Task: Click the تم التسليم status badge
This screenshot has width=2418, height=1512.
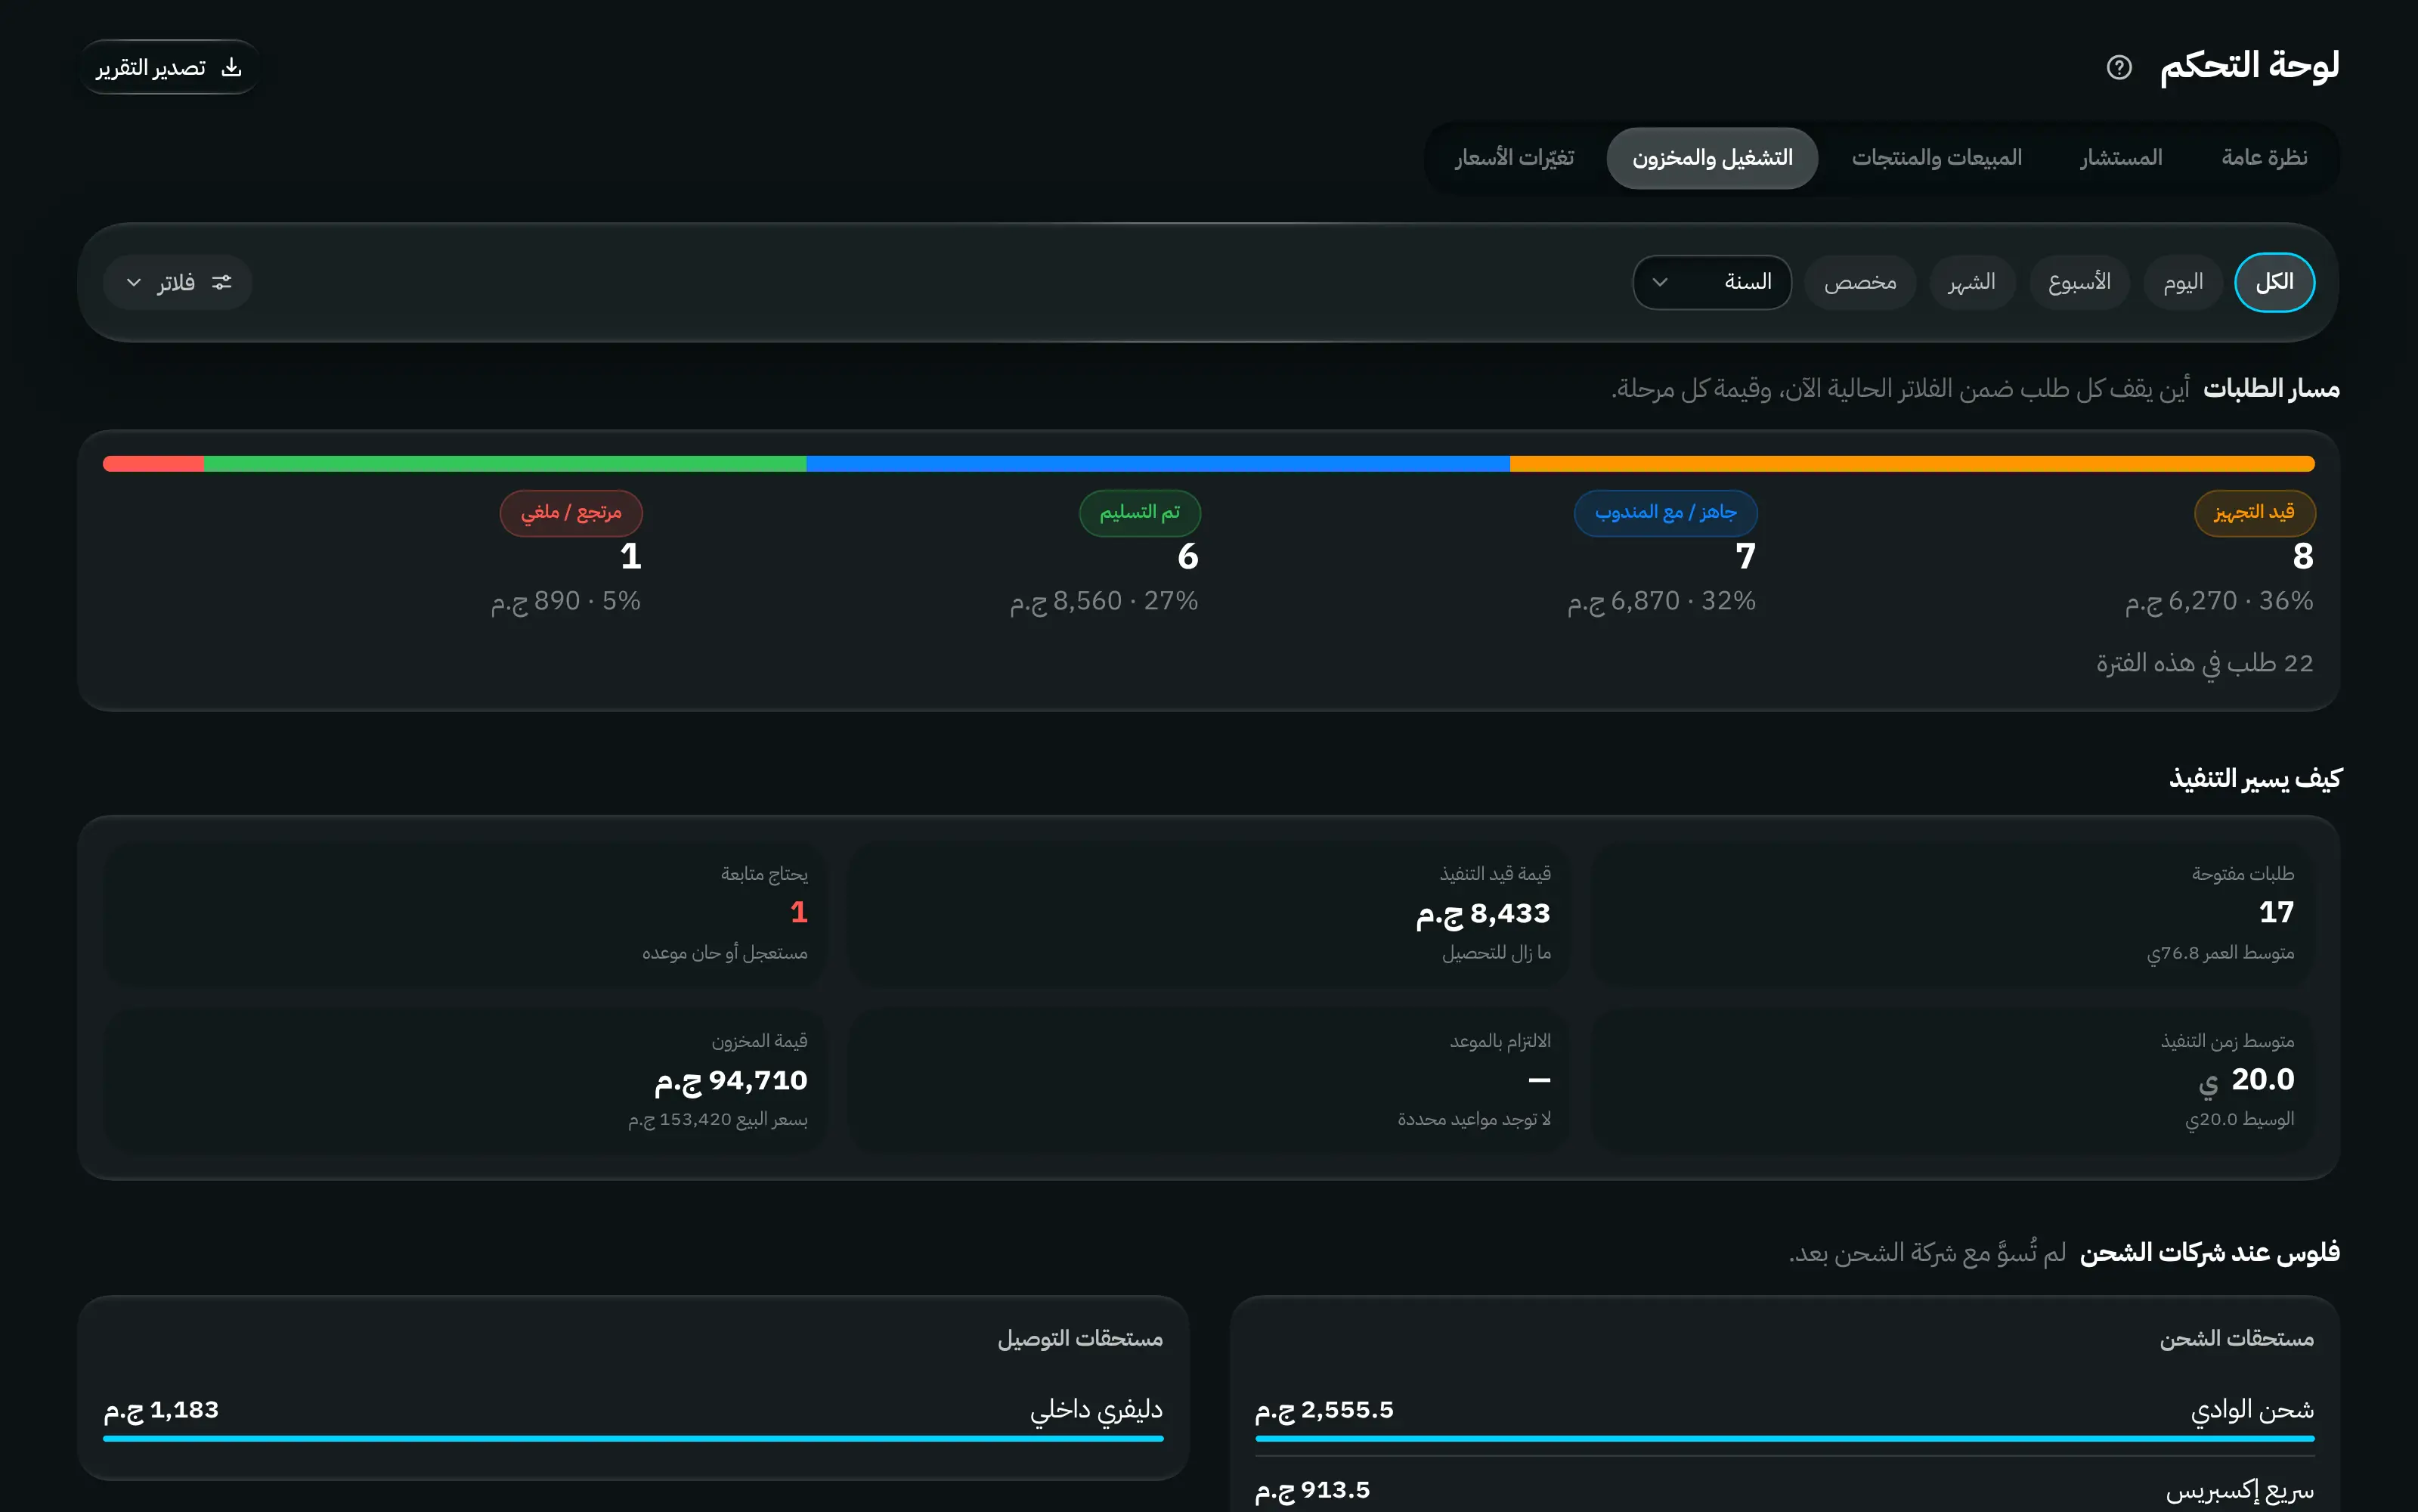Action: tap(1140, 512)
